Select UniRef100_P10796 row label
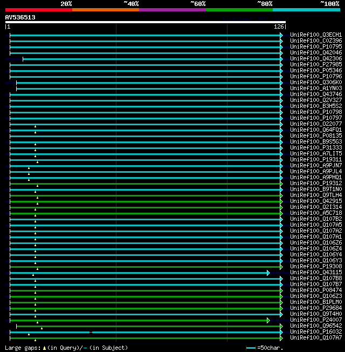The height and width of the screenshot is (352, 345). coord(316,76)
